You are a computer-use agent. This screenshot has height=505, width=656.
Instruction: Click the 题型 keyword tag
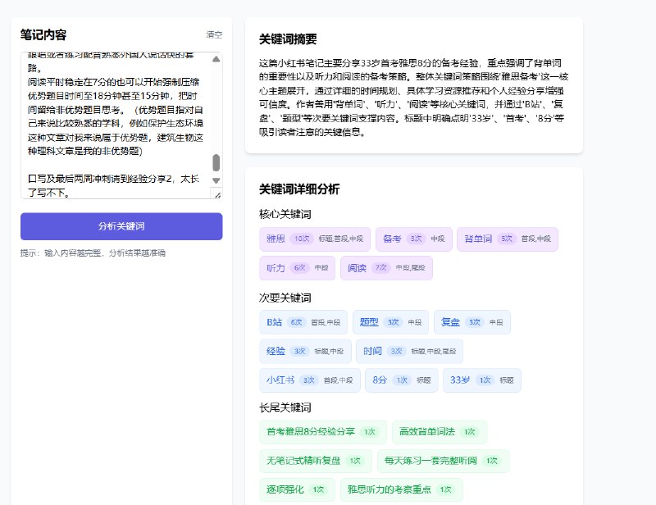390,322
